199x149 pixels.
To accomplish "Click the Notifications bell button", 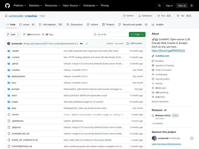I will (145, 16).
